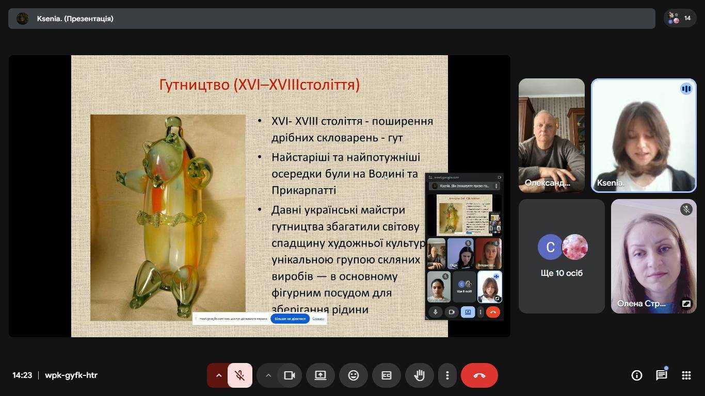Select the Ksenia video tile
The width and height of the screenshot is (705, 396).
click(x=643, y=136)
